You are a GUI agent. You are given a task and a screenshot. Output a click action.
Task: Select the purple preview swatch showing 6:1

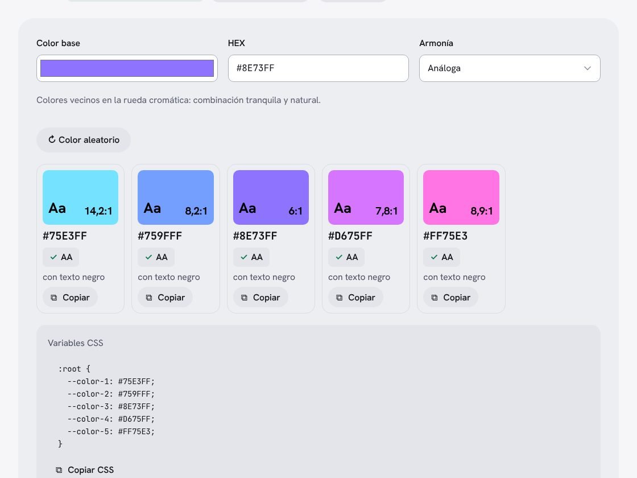click(271, 197)
